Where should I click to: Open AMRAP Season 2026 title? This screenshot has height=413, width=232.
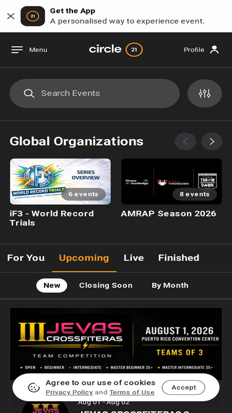[168, 214]
